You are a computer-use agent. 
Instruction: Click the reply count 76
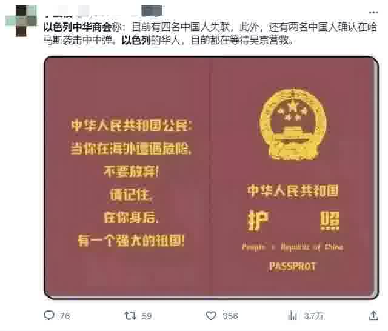pyautogui.click(x=65, y=316)
